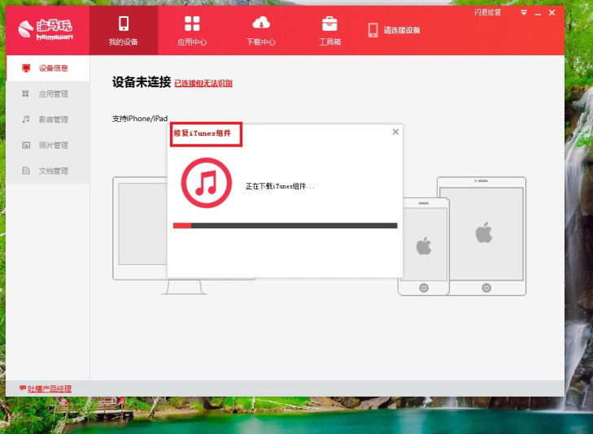The height and width of the screenshot is (434, 593).
Task: Open the 工具箱 tab
Action: pyautogui.click(x=329, y=31)
